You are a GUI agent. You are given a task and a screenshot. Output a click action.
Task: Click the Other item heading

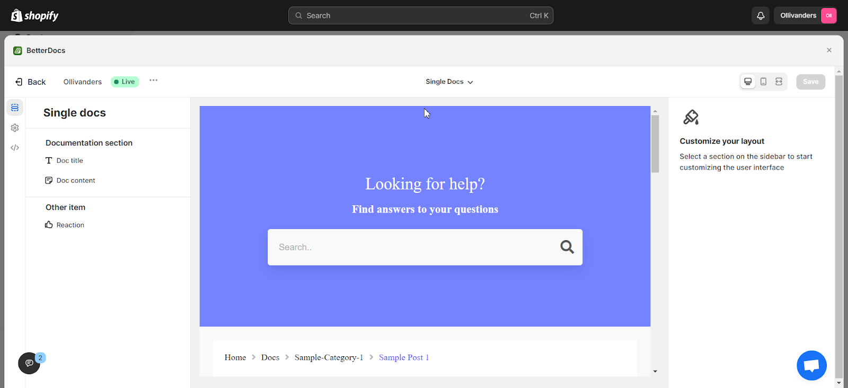tap(65, 207)
